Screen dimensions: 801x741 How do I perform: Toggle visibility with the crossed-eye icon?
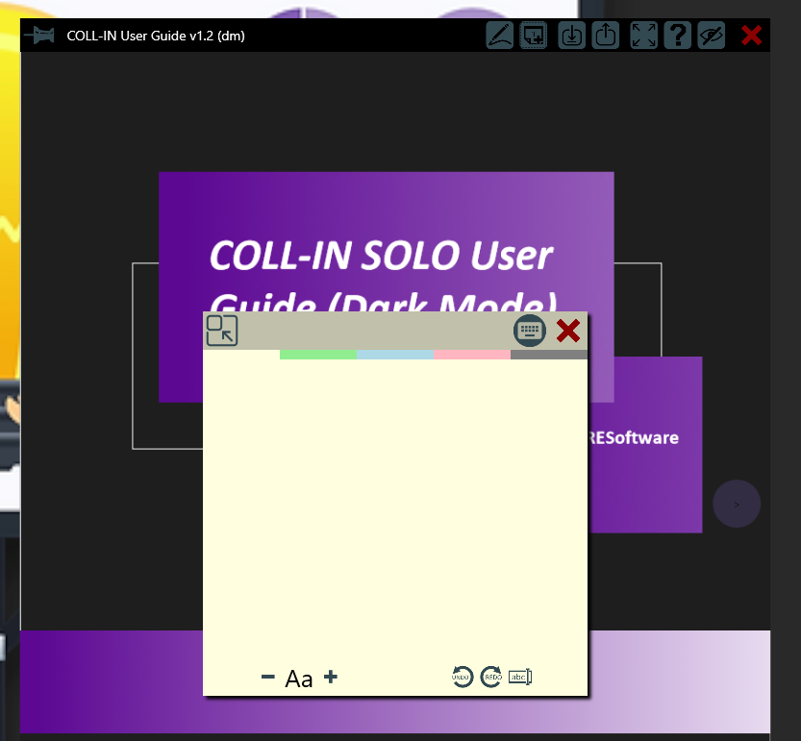click(712, 36)
